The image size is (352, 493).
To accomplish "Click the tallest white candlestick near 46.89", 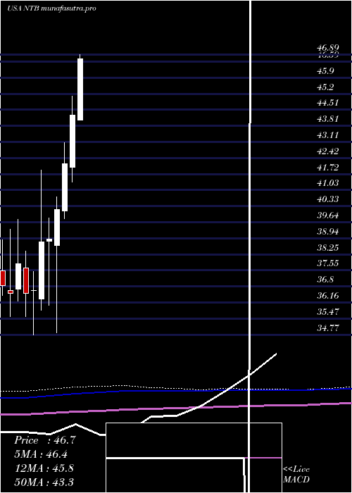I will (x=80, y=89).
